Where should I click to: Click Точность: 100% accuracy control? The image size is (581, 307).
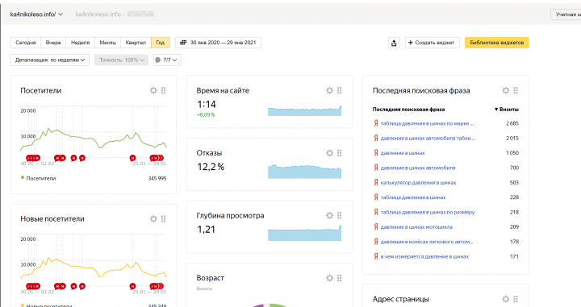coord(122,60)
